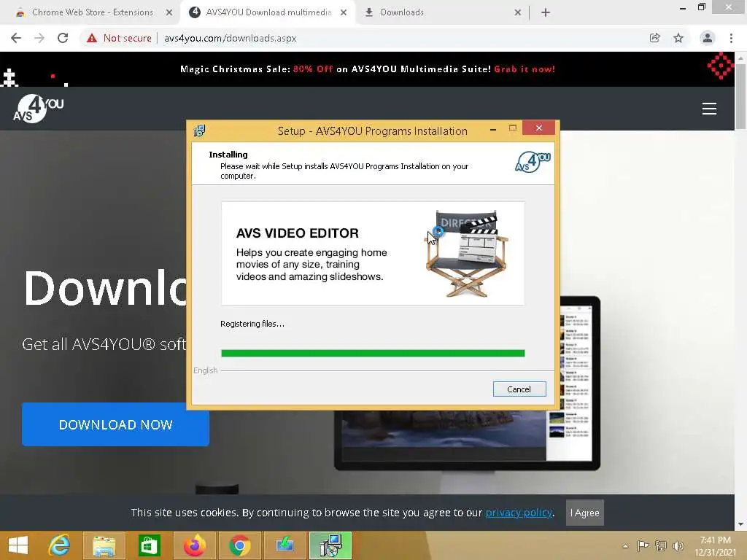747x560 pixels.
Task: Click the page vertical scrollbar thumb
Action: 740,96
